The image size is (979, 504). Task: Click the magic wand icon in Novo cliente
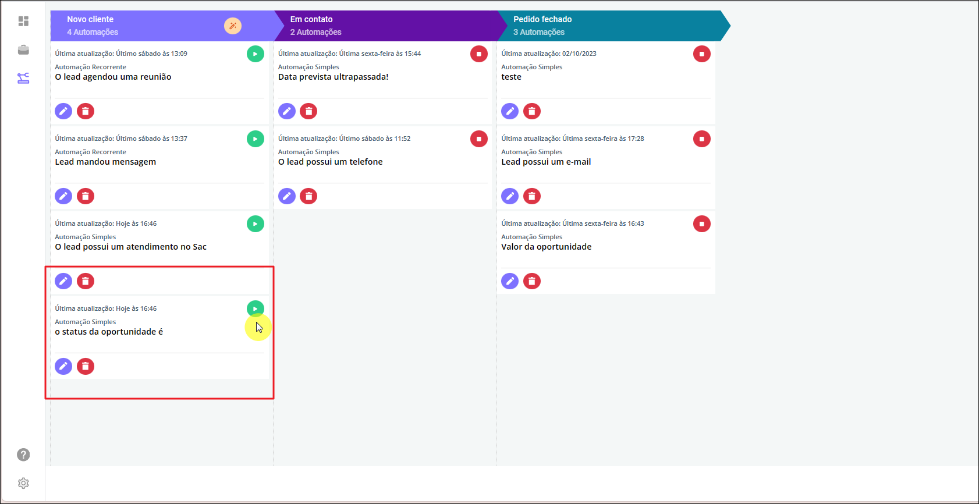tap(233, 26)
